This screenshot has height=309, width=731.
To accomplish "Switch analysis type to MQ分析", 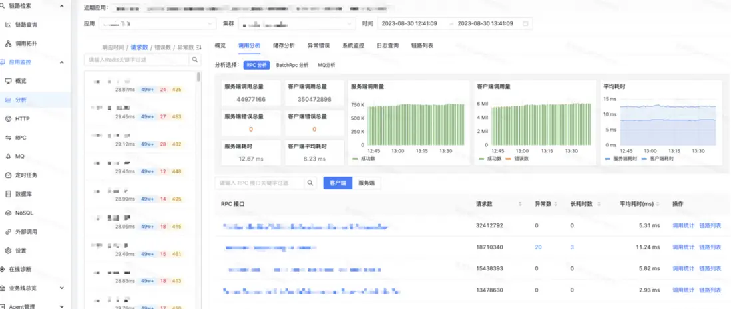I will click(326, 65).
